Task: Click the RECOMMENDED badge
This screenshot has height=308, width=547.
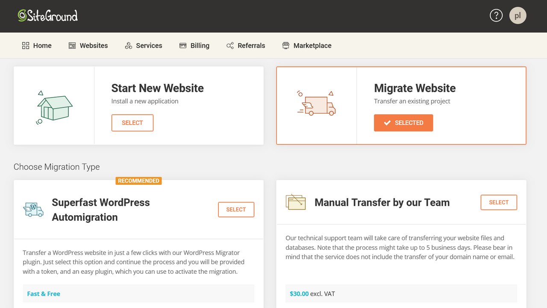Action: (x=138, y=181)
